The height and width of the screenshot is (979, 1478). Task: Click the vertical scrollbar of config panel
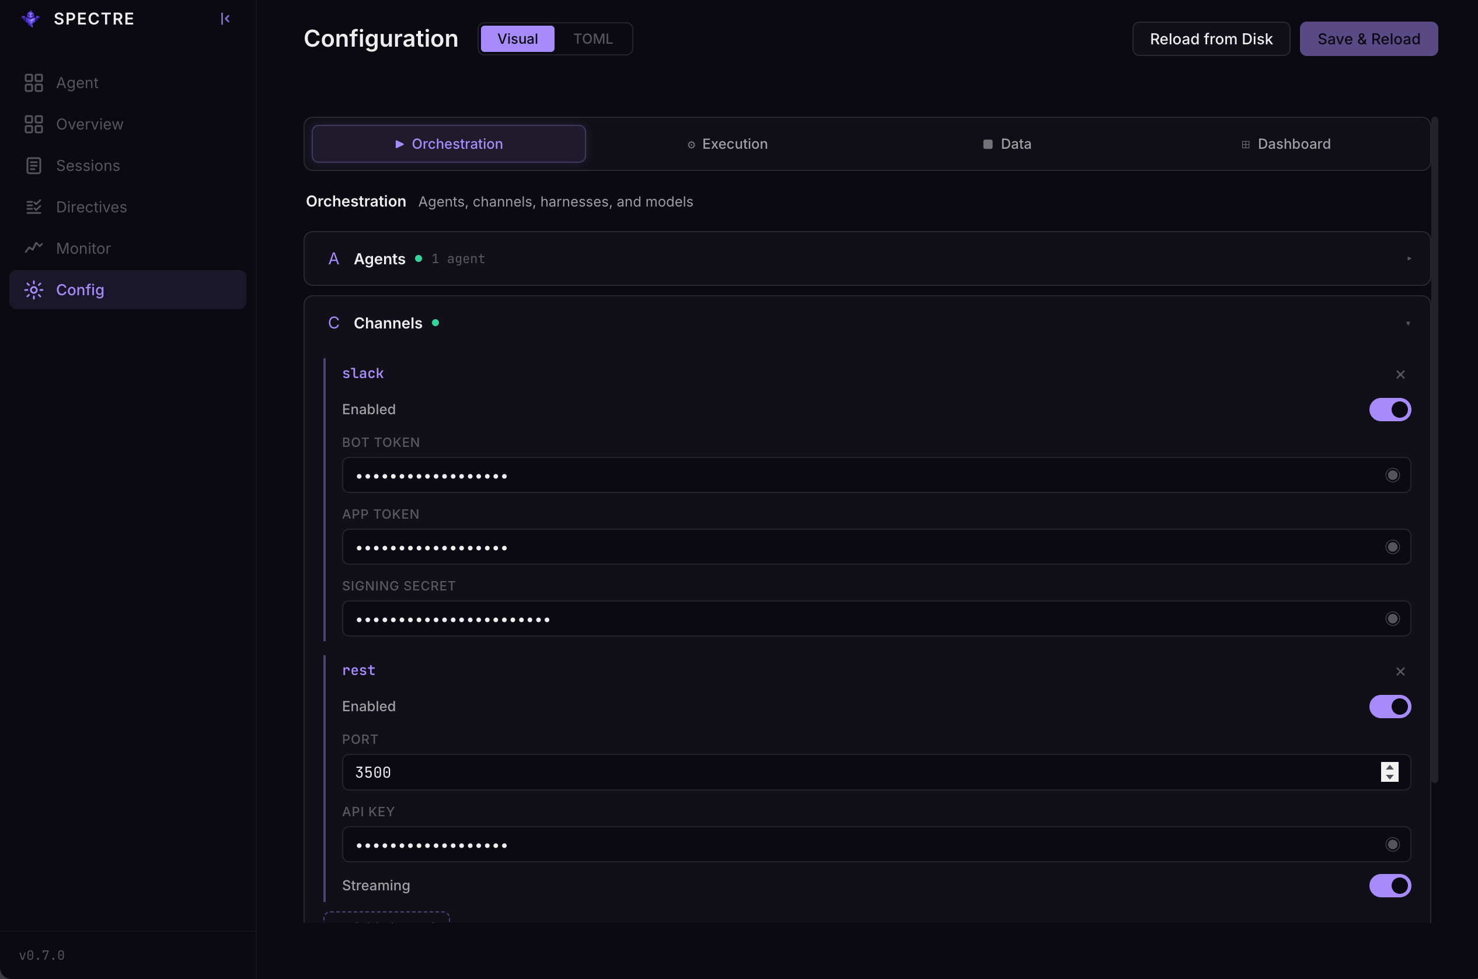(x=1434, y=450)
